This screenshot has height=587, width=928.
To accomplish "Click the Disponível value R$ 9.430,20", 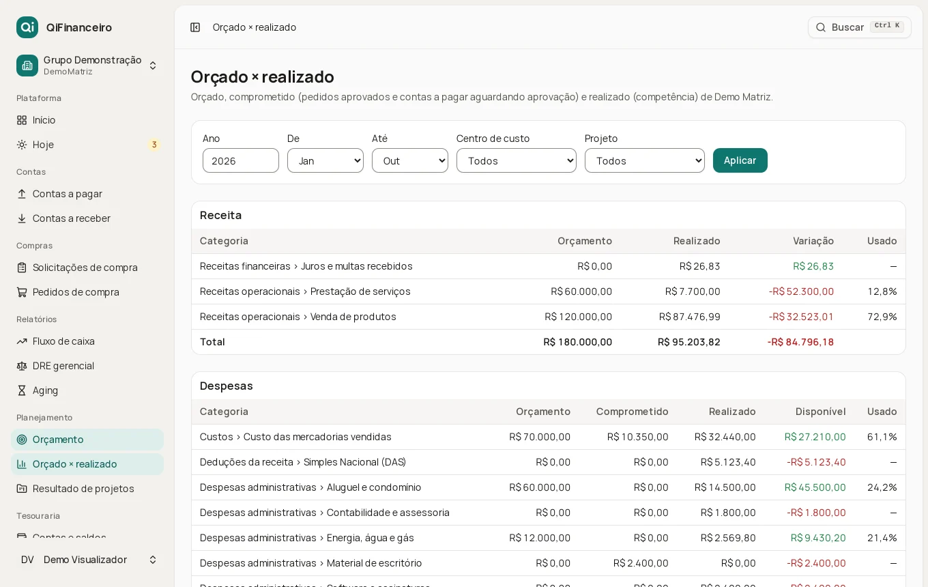I will [818, 538].
